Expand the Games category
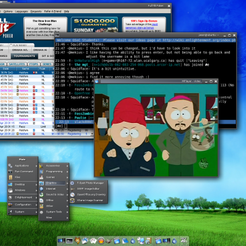This screenshot has width=246, height=246. (54, 177)
